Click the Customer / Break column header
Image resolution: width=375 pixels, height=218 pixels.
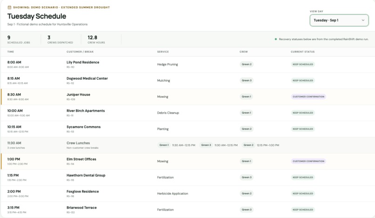[80, 52]
